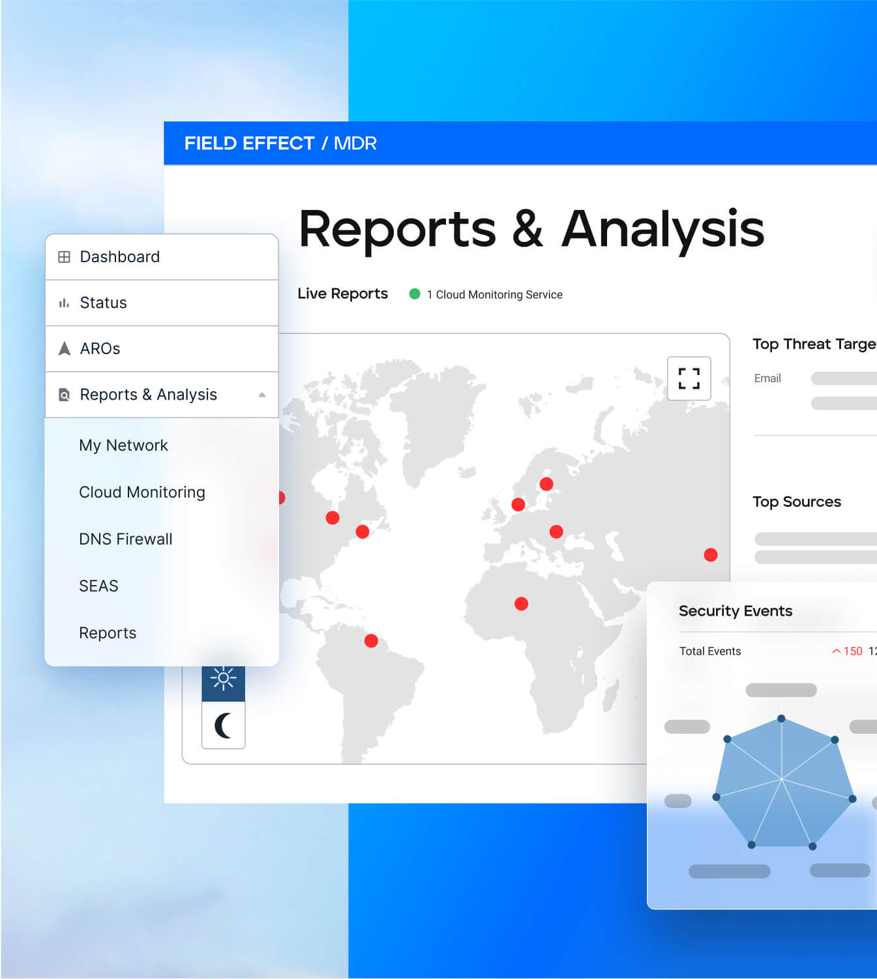Screen dimensions: 877x979
Task: Click the red threat marker over Africa
Action: tap(521, 603)
